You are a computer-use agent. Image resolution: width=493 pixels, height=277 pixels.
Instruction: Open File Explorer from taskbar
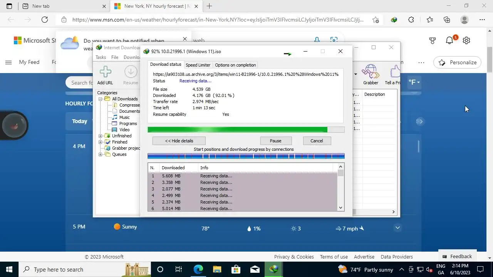click(x=217, y=269)
